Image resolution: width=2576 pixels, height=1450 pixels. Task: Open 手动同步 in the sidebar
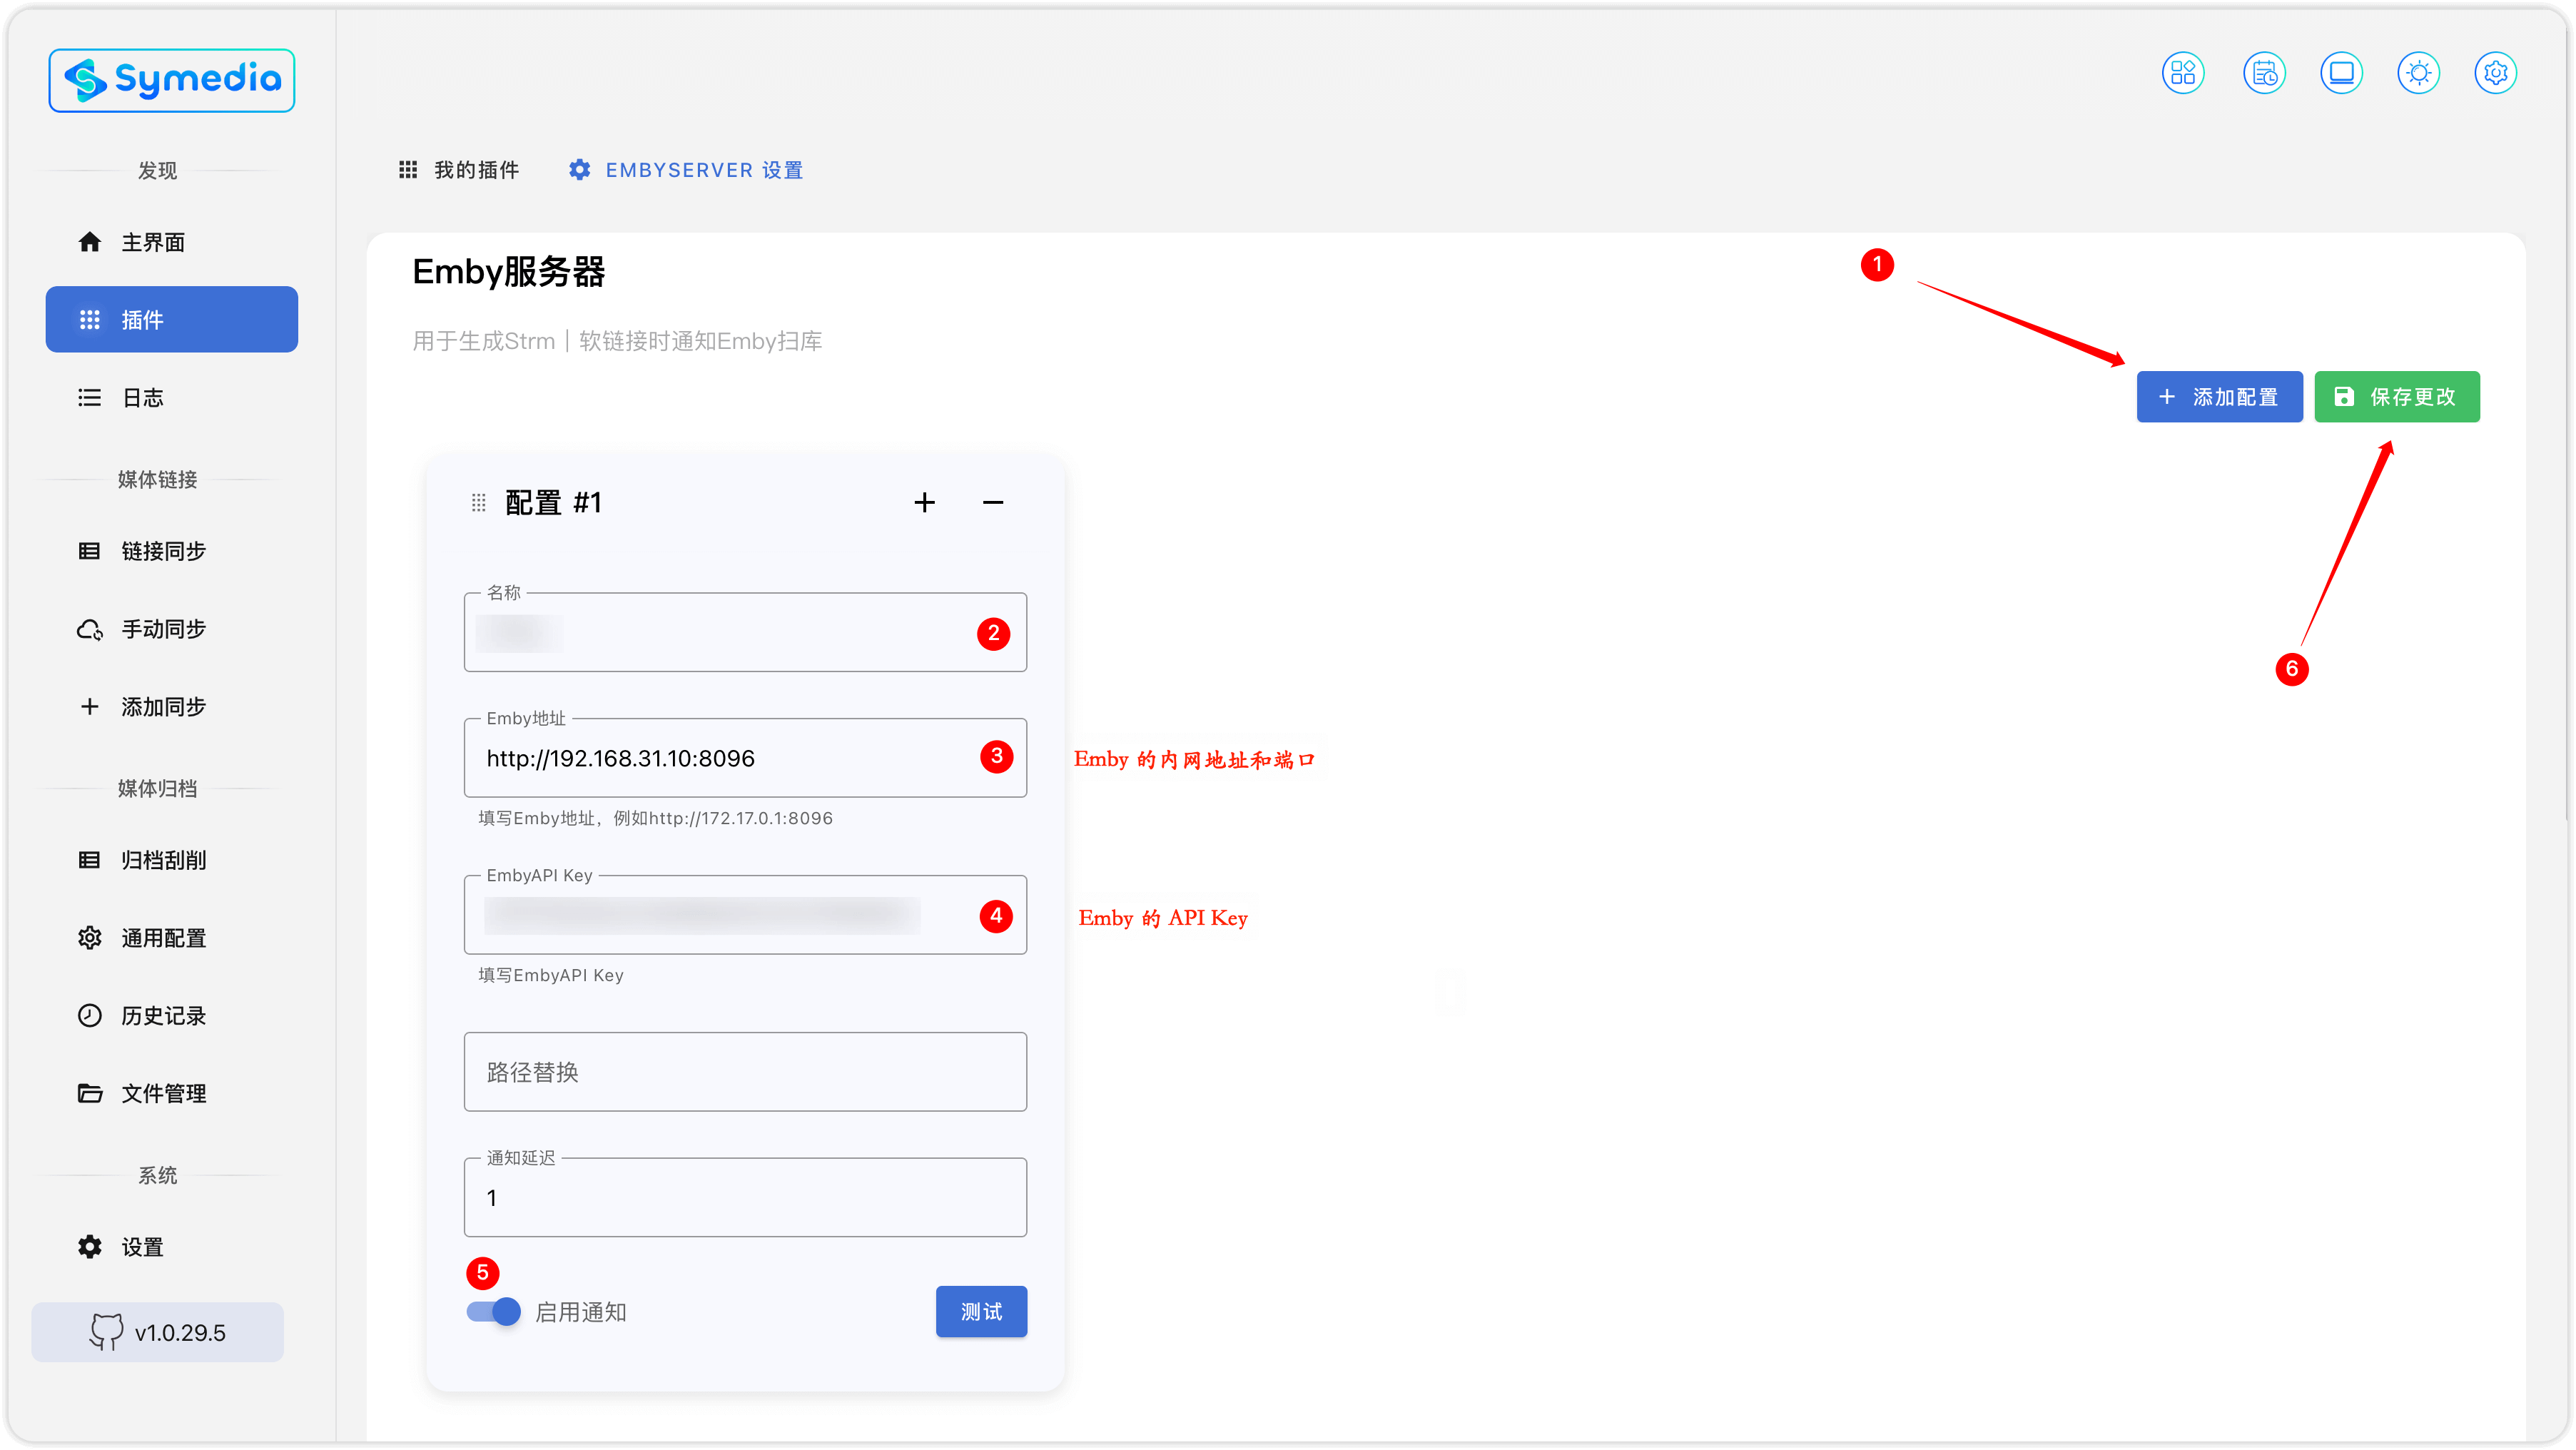coord(172,629)
